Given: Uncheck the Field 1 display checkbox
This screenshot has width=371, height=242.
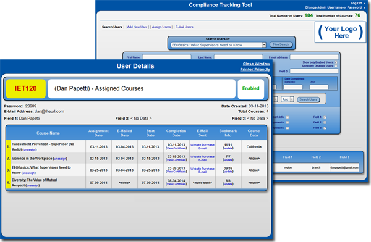Looking at the screenshot, I should (325, 117).
